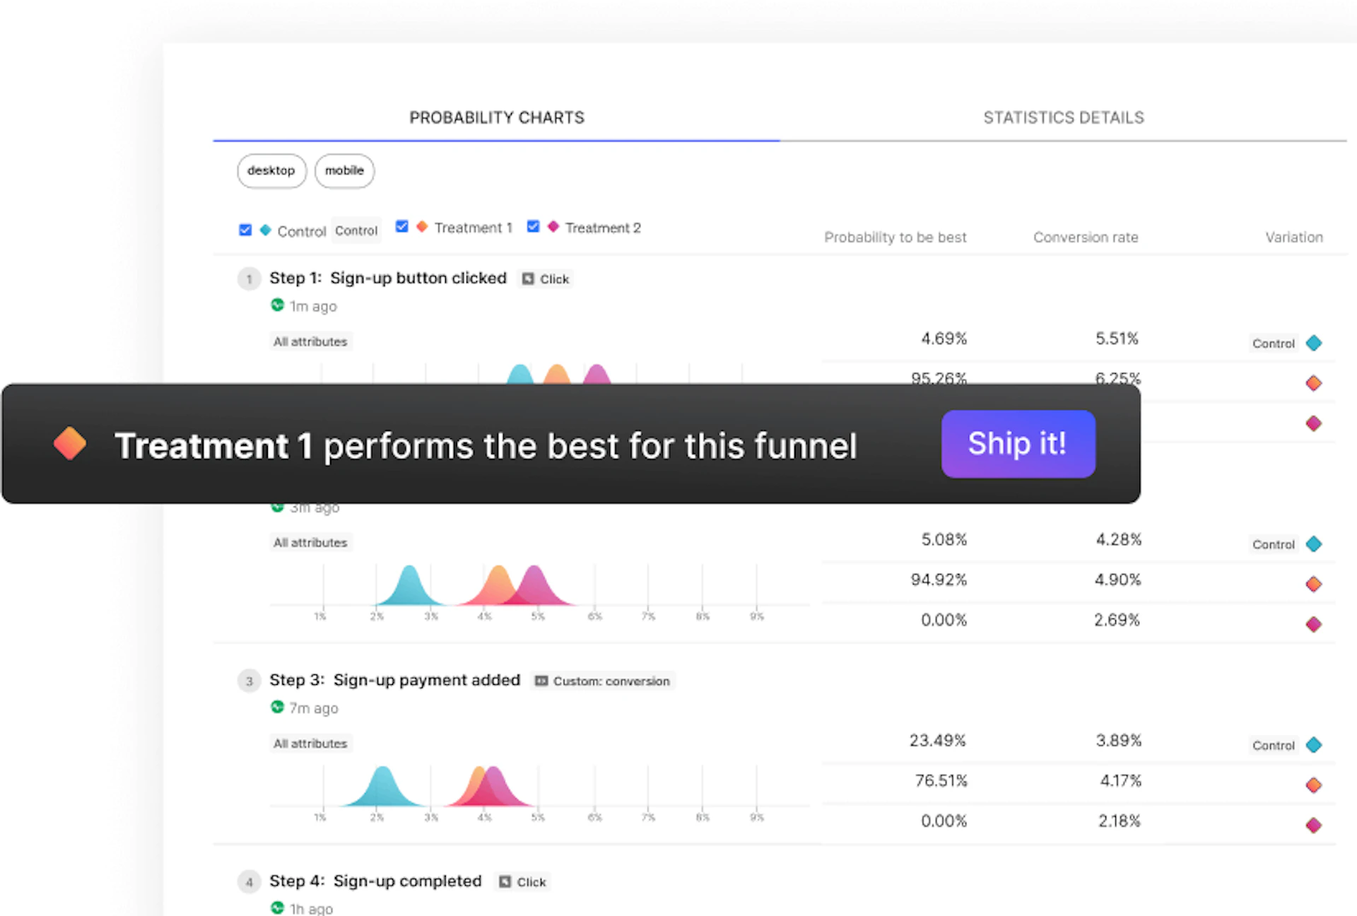Select the Probability Charts tab
This screenshot has height=916, width=1357.
(x=496, y=117)
